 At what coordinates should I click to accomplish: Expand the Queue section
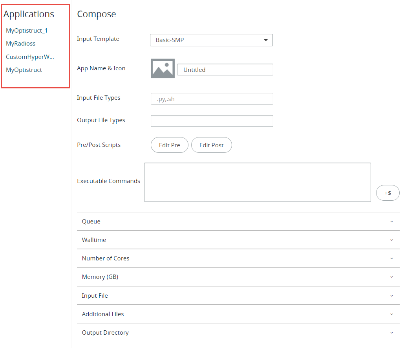pos(238,222)
